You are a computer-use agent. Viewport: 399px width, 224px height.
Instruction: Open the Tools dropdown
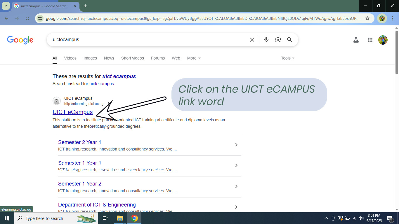point(287,58)
